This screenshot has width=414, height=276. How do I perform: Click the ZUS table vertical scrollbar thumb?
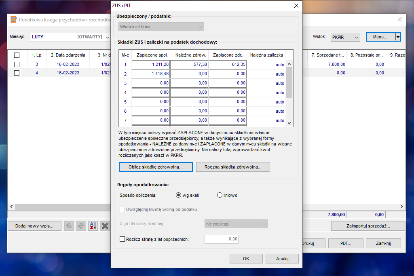[289, 82]
